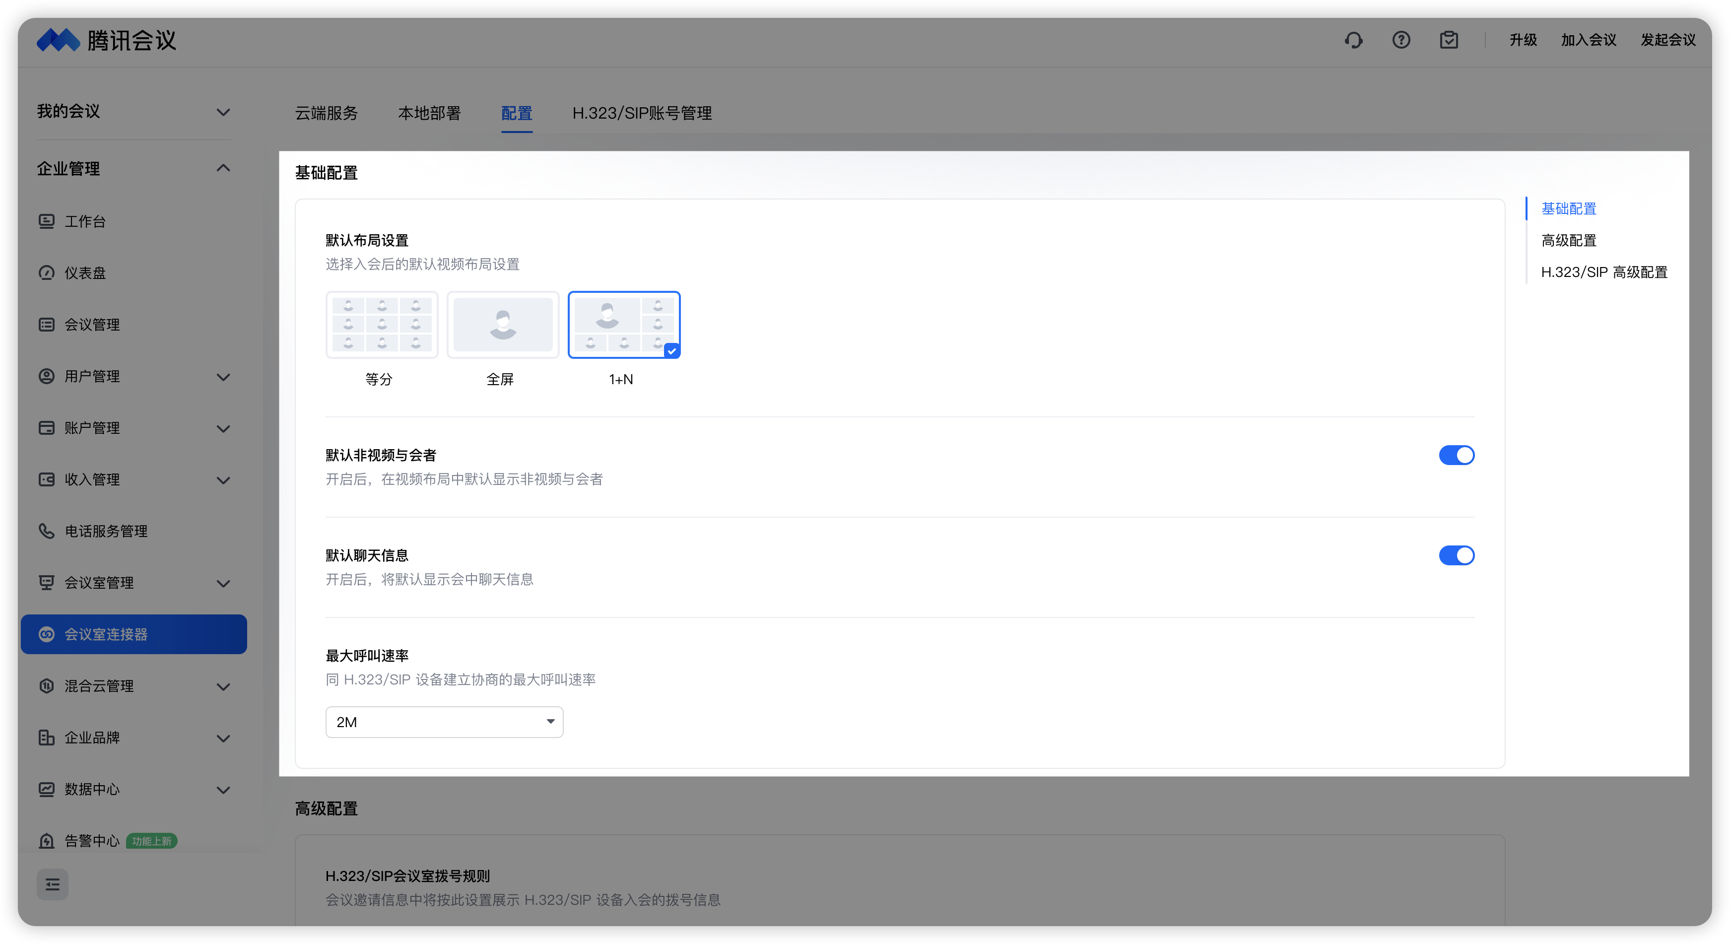Open the help question mark icon
The height and width of the screenshot is (944, 1730).
1401,40
